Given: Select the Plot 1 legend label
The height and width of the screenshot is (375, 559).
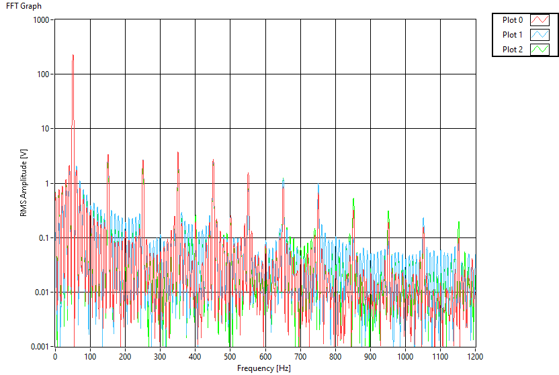Looking at the screenshot, I should pos(513,35).
